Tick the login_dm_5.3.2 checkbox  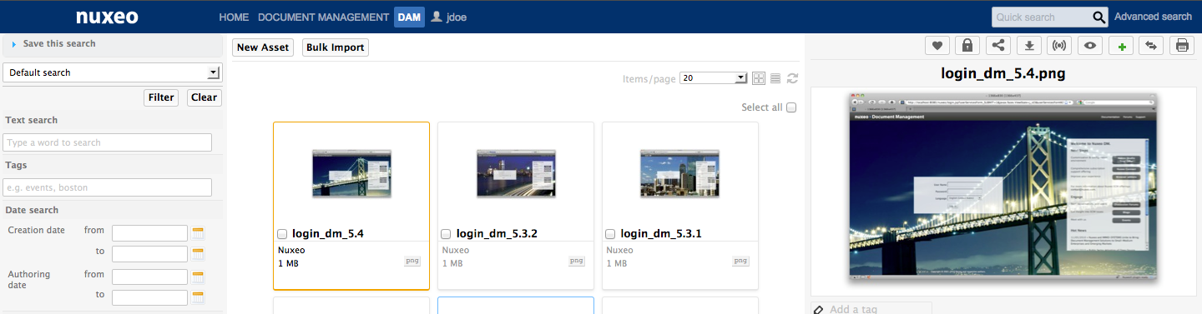click(x=446, y=234)
